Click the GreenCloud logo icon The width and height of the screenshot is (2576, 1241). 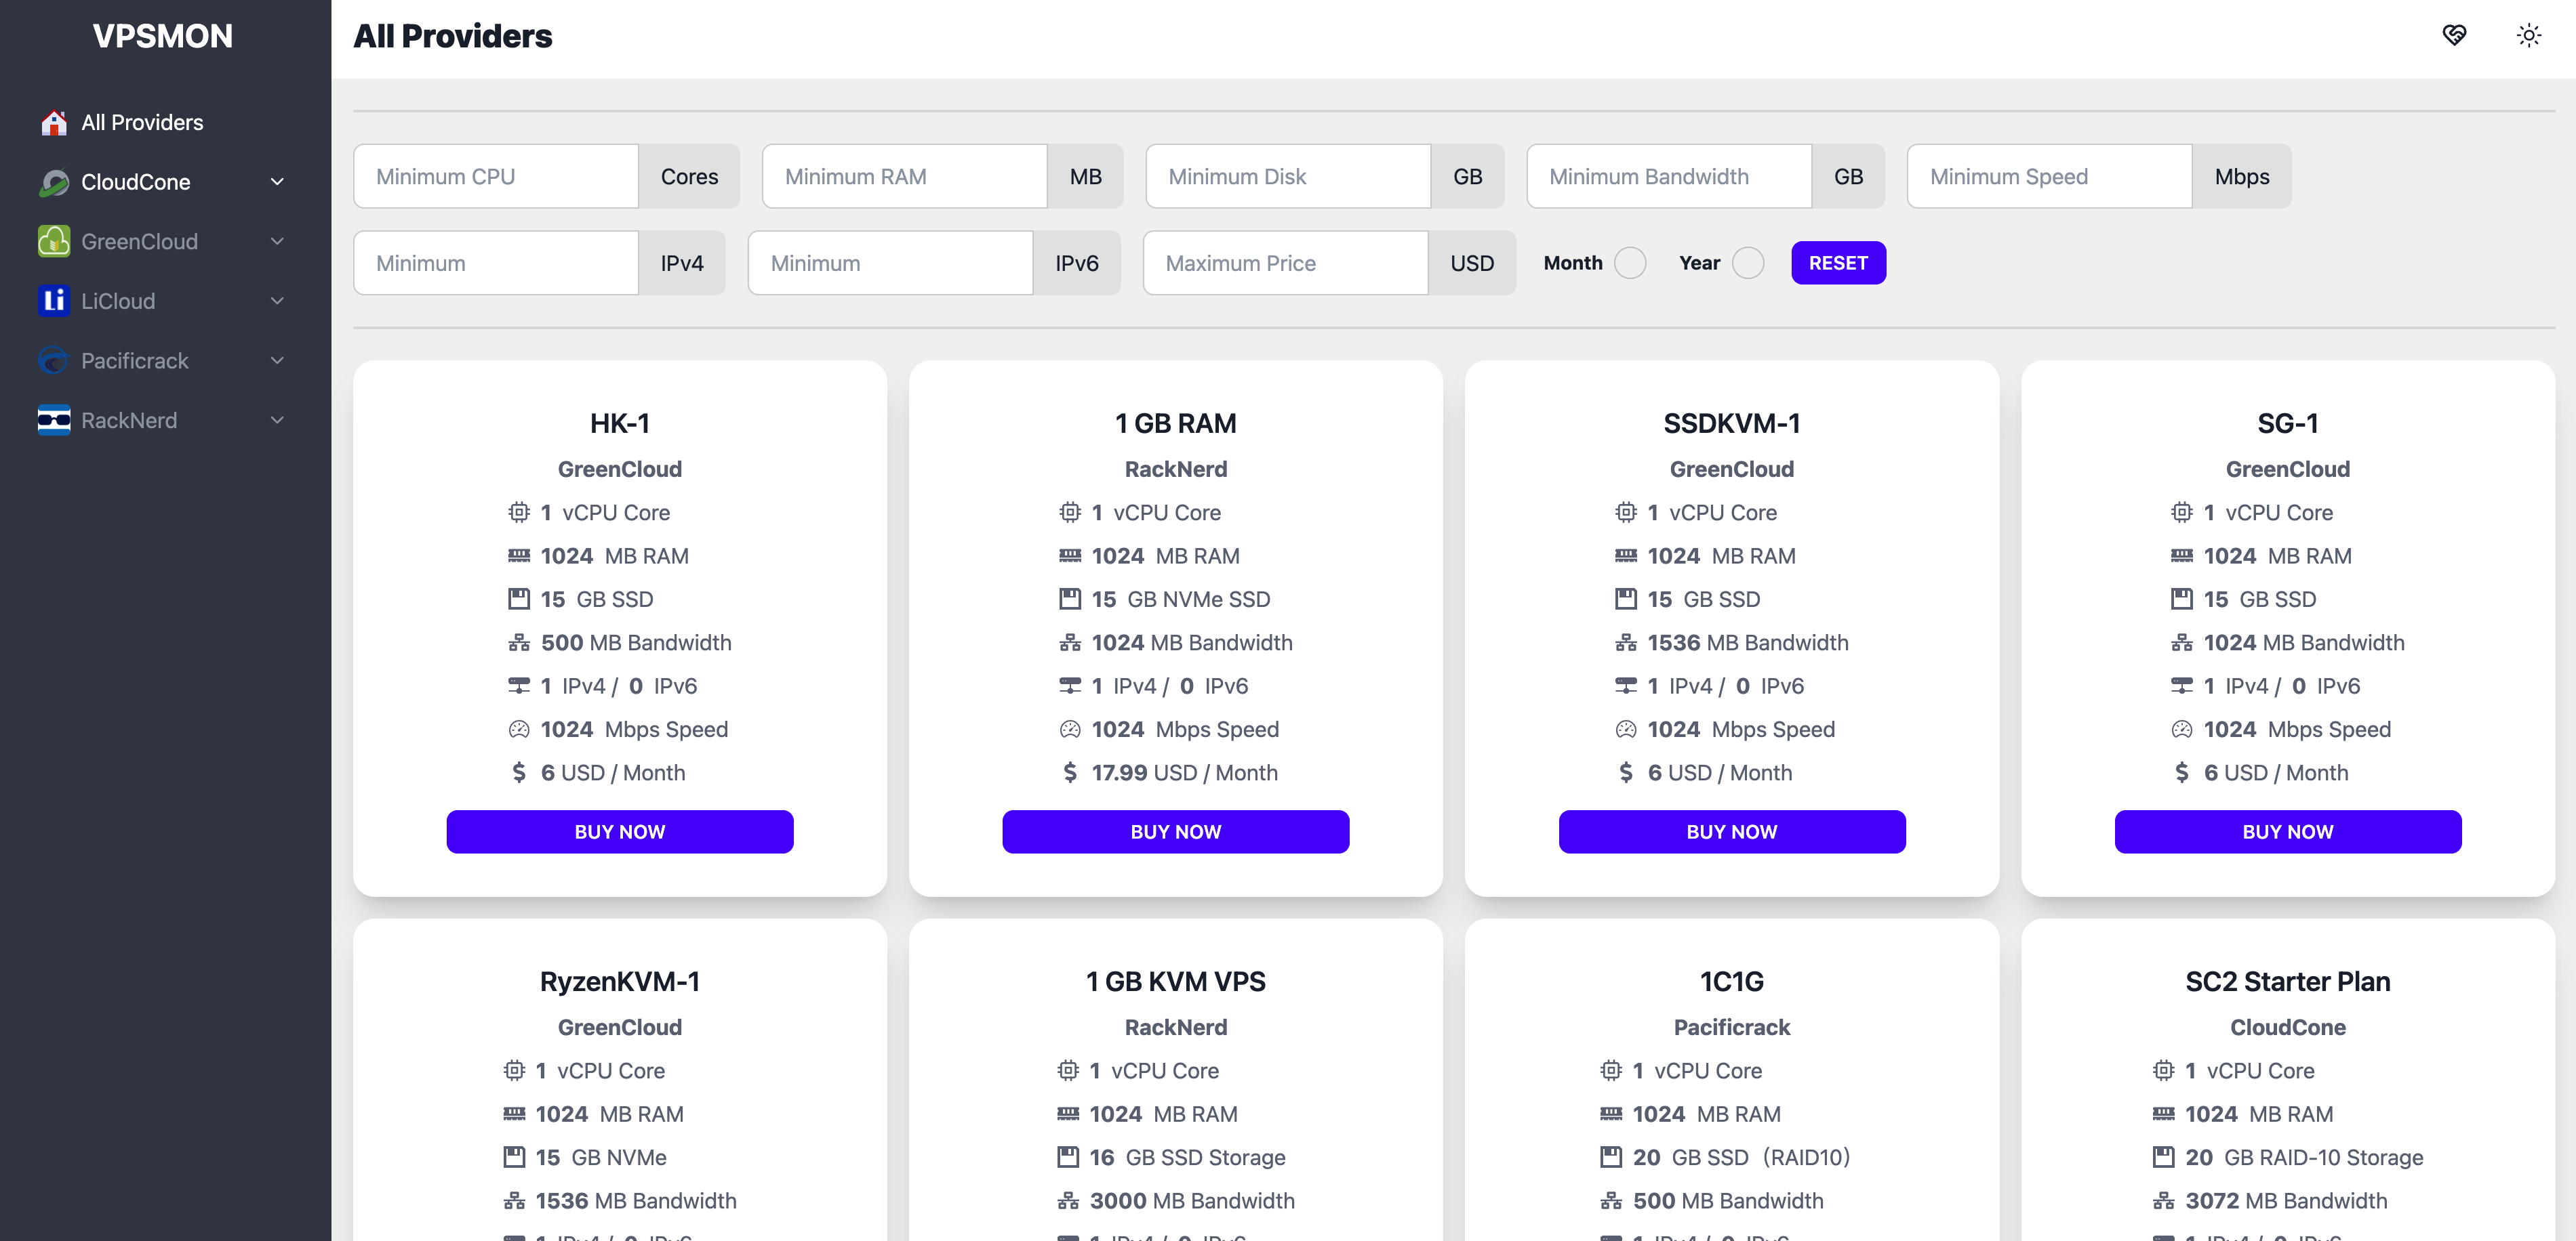54,240
